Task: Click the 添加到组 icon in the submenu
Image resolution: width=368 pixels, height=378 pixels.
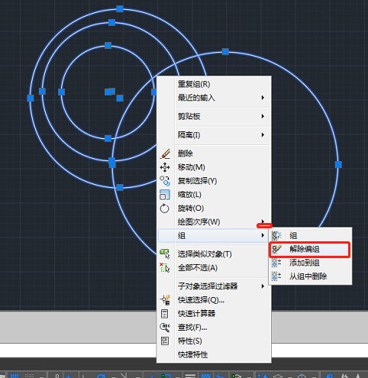Action: [276, 263]
